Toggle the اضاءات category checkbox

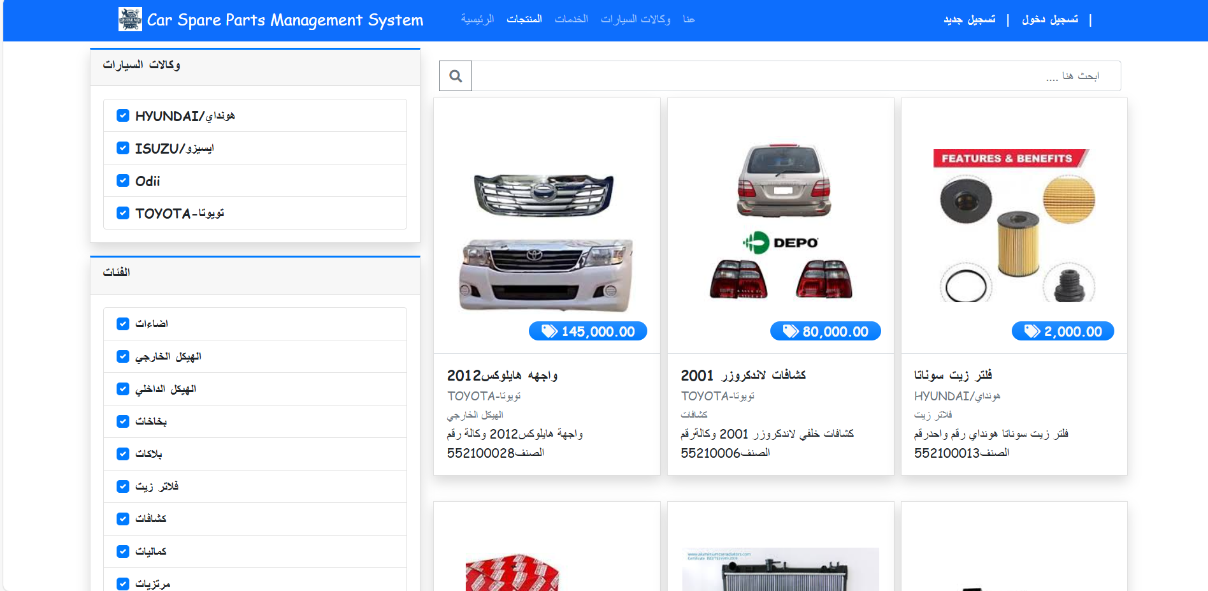(123, 324)
